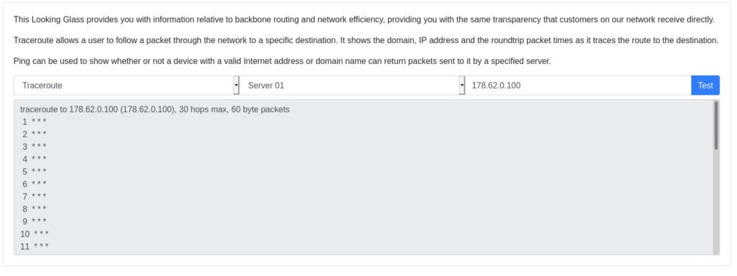Select hop 10 row in the output
Image resolution: width=737 pixels, height=276 pixels.
tap(35, 234)
